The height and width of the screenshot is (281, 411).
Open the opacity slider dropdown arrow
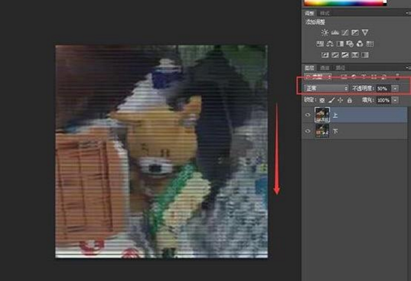395,89
